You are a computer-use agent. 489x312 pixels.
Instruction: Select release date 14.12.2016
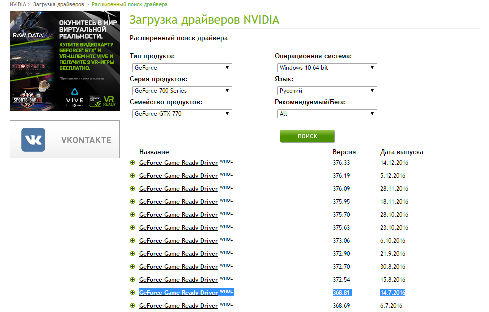[394, 163]
